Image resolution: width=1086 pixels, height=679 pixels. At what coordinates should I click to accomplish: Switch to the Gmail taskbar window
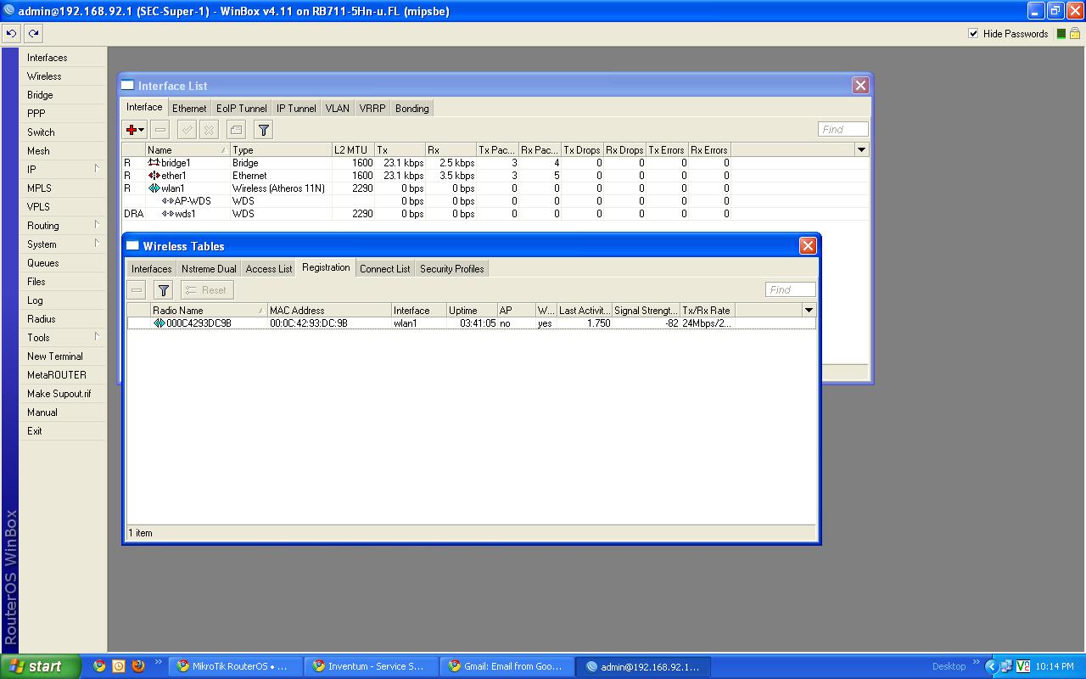click(x=507, y=666)
